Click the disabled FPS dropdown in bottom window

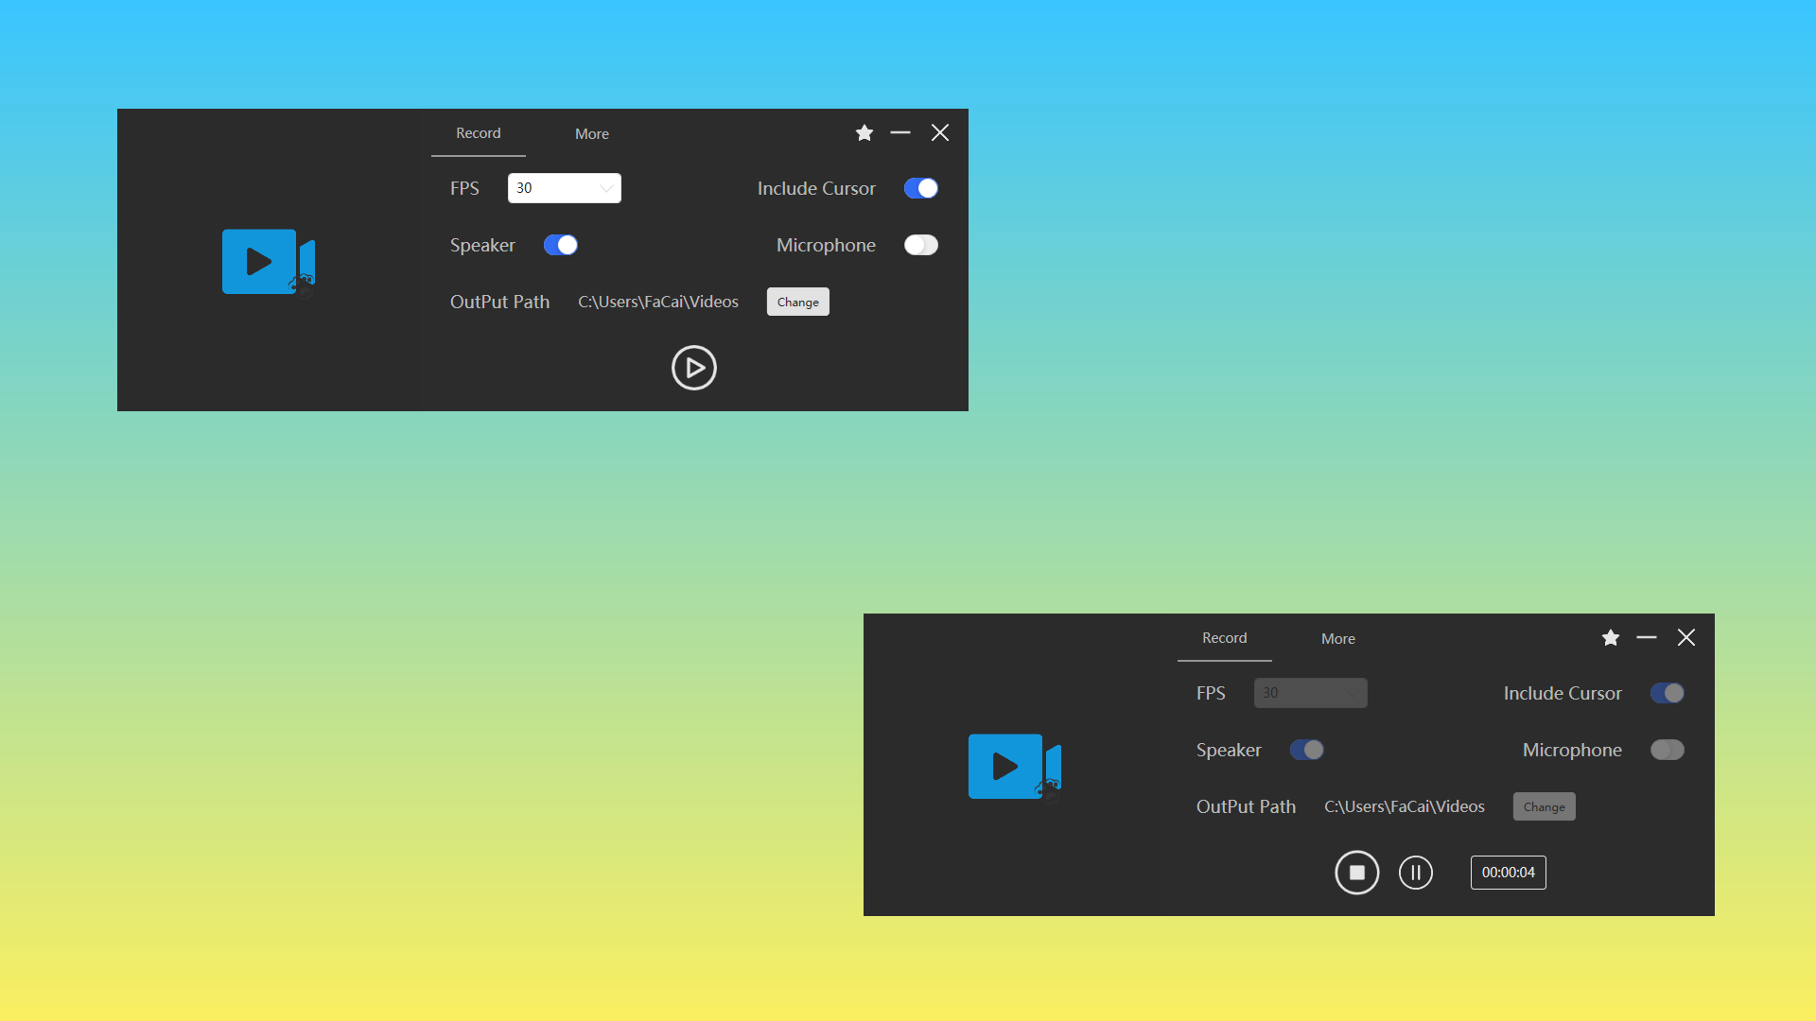coord(1310,693)
